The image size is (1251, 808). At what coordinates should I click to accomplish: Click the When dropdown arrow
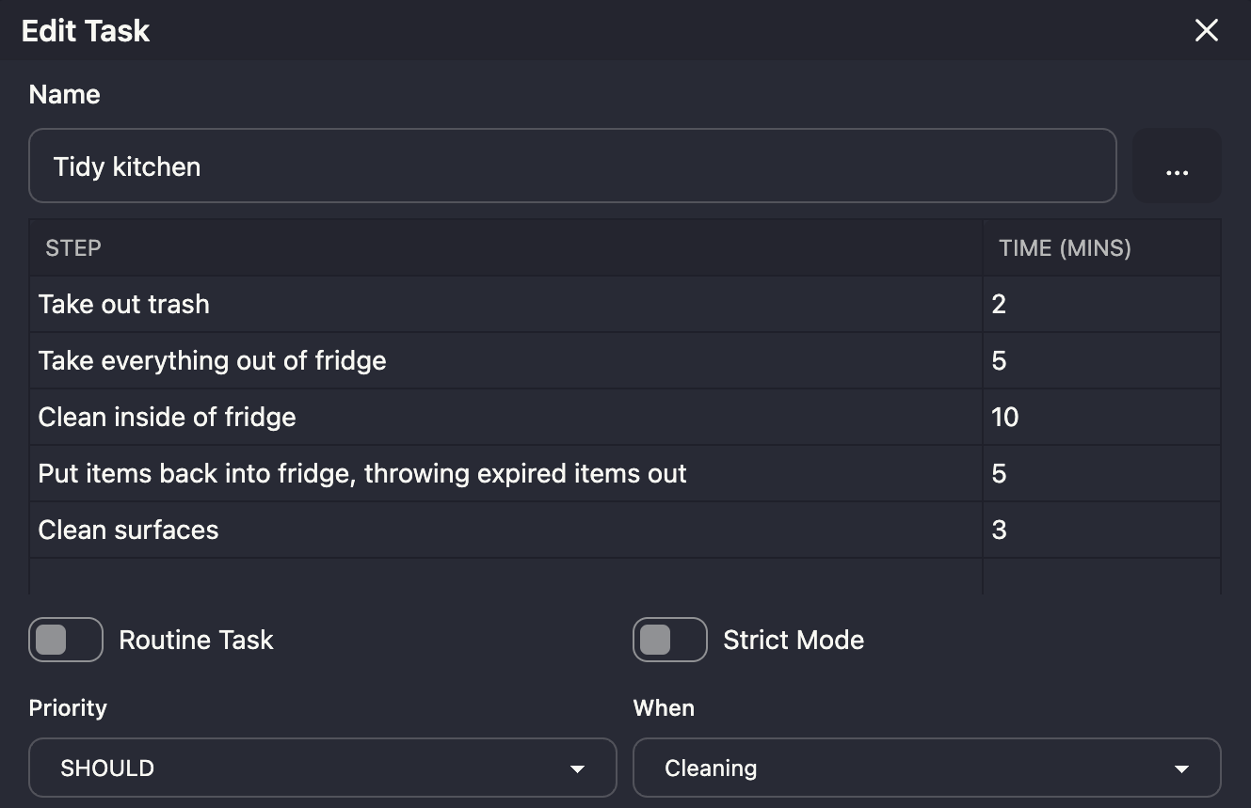click(1182, 768)
